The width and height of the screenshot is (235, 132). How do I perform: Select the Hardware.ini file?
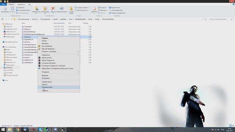pyautogui.click(x=29, y=55)
